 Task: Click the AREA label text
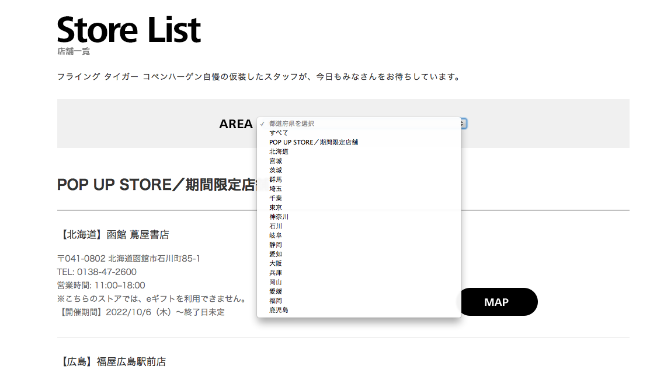point(236,124)
